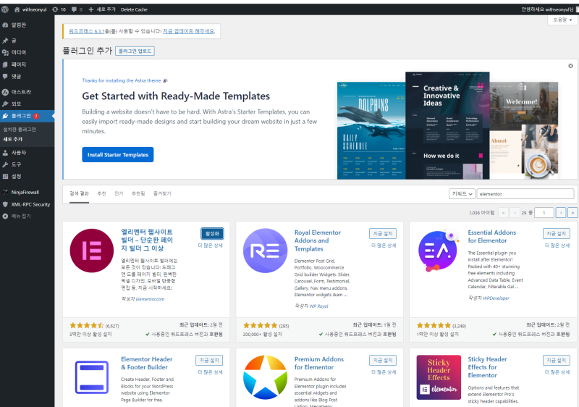Open Pages icon in sidebar
This screenshot has width=579, height=407.
[x=5, y=64]
